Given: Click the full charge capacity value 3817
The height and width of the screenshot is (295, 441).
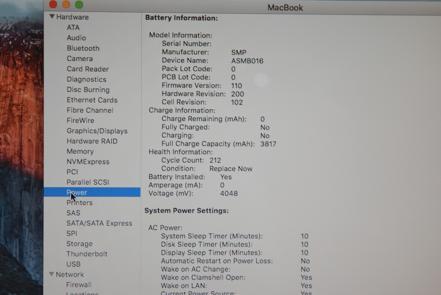Looking at the screenshot, I should [x=268, y=144].
